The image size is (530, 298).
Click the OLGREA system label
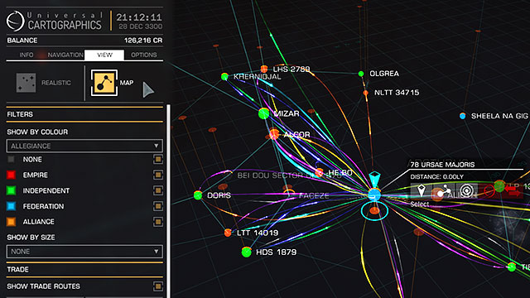pyautogui.click(x=384, y=74)
